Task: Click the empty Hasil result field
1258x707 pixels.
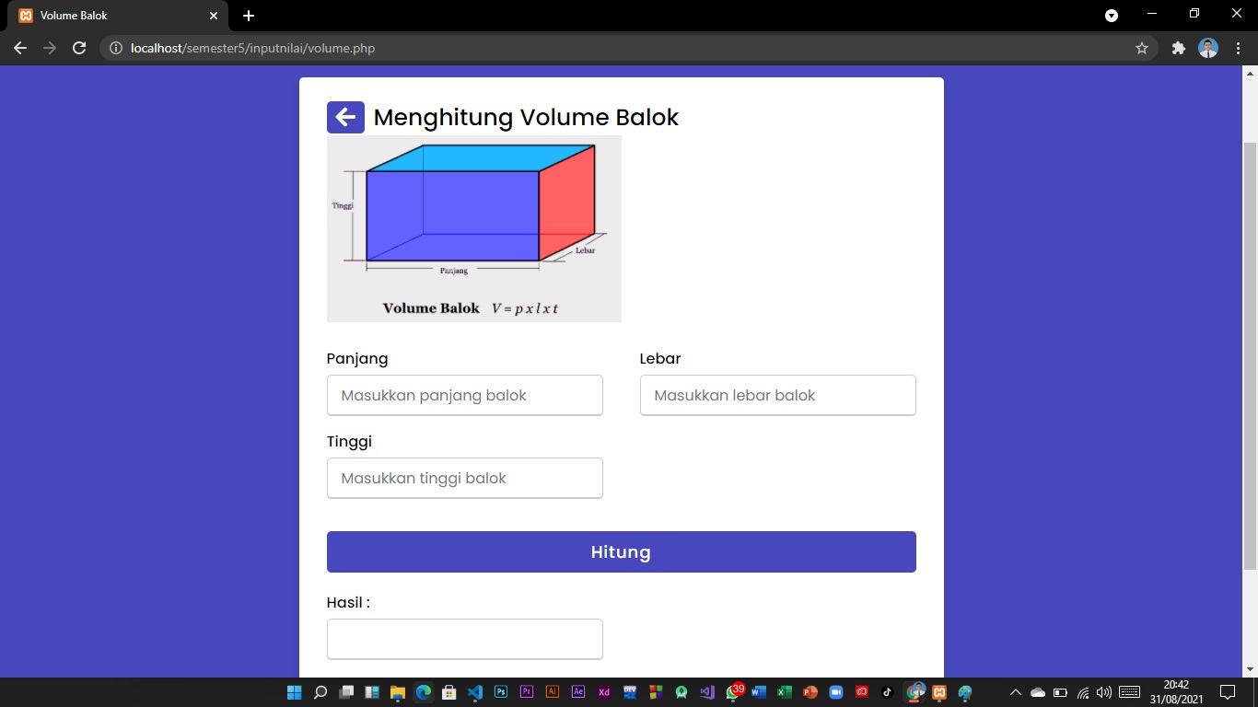Action: click(464, 638)
